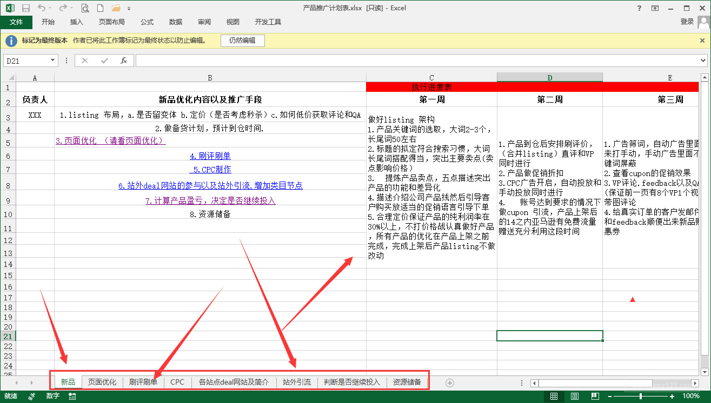Screen dimensions: 711x403
Task: Click the 仍然编辑 Edit Anyway button
Action: pyautogui.click(x=242, y=41)
